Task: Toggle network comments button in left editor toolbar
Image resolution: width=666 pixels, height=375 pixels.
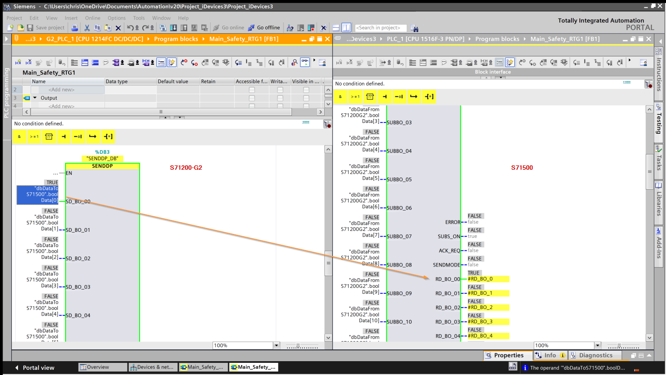Action: point(161,62)
